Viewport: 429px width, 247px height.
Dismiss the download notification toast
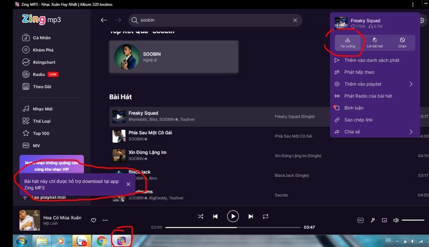click(x=128, y=184)
